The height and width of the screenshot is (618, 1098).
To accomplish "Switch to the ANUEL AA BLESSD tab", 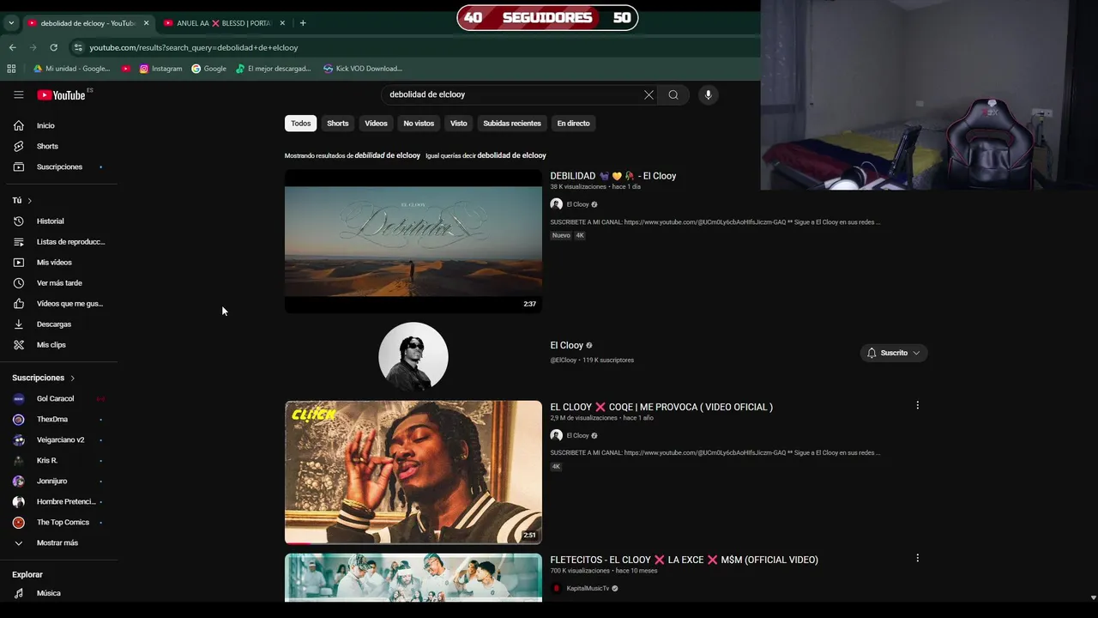I will click(x=224, y=23).
